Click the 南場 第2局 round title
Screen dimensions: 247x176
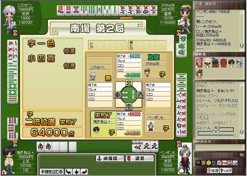coord(97,29)
